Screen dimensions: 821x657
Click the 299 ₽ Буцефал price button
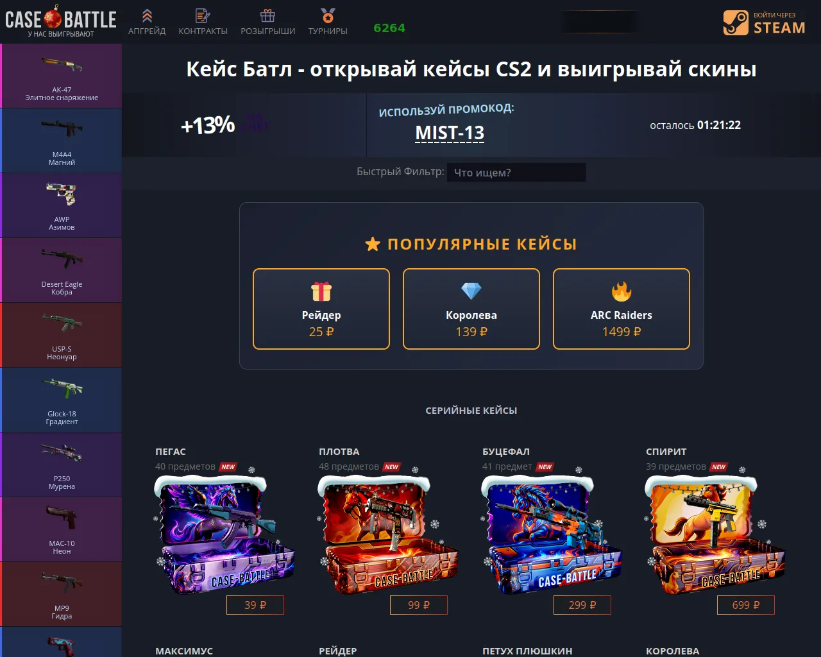pyautogui.click(x=582, y=605)
